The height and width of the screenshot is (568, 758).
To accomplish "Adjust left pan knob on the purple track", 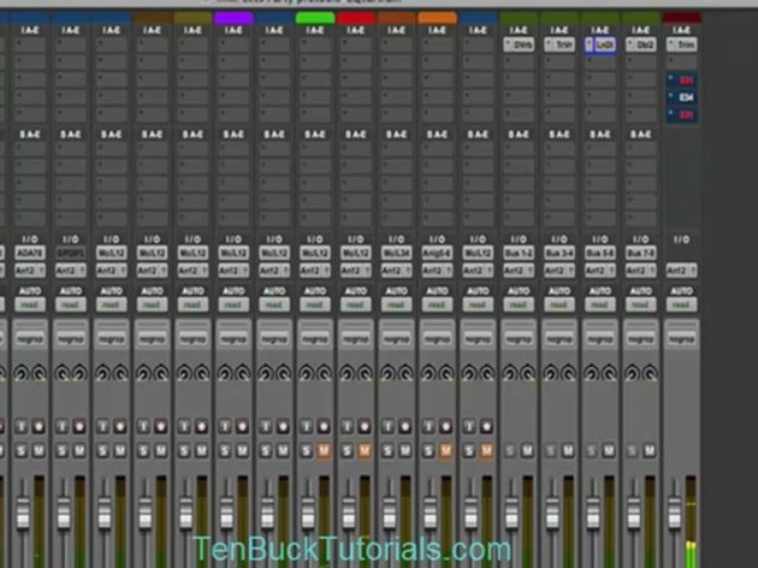I will click(x=225, y=373).
